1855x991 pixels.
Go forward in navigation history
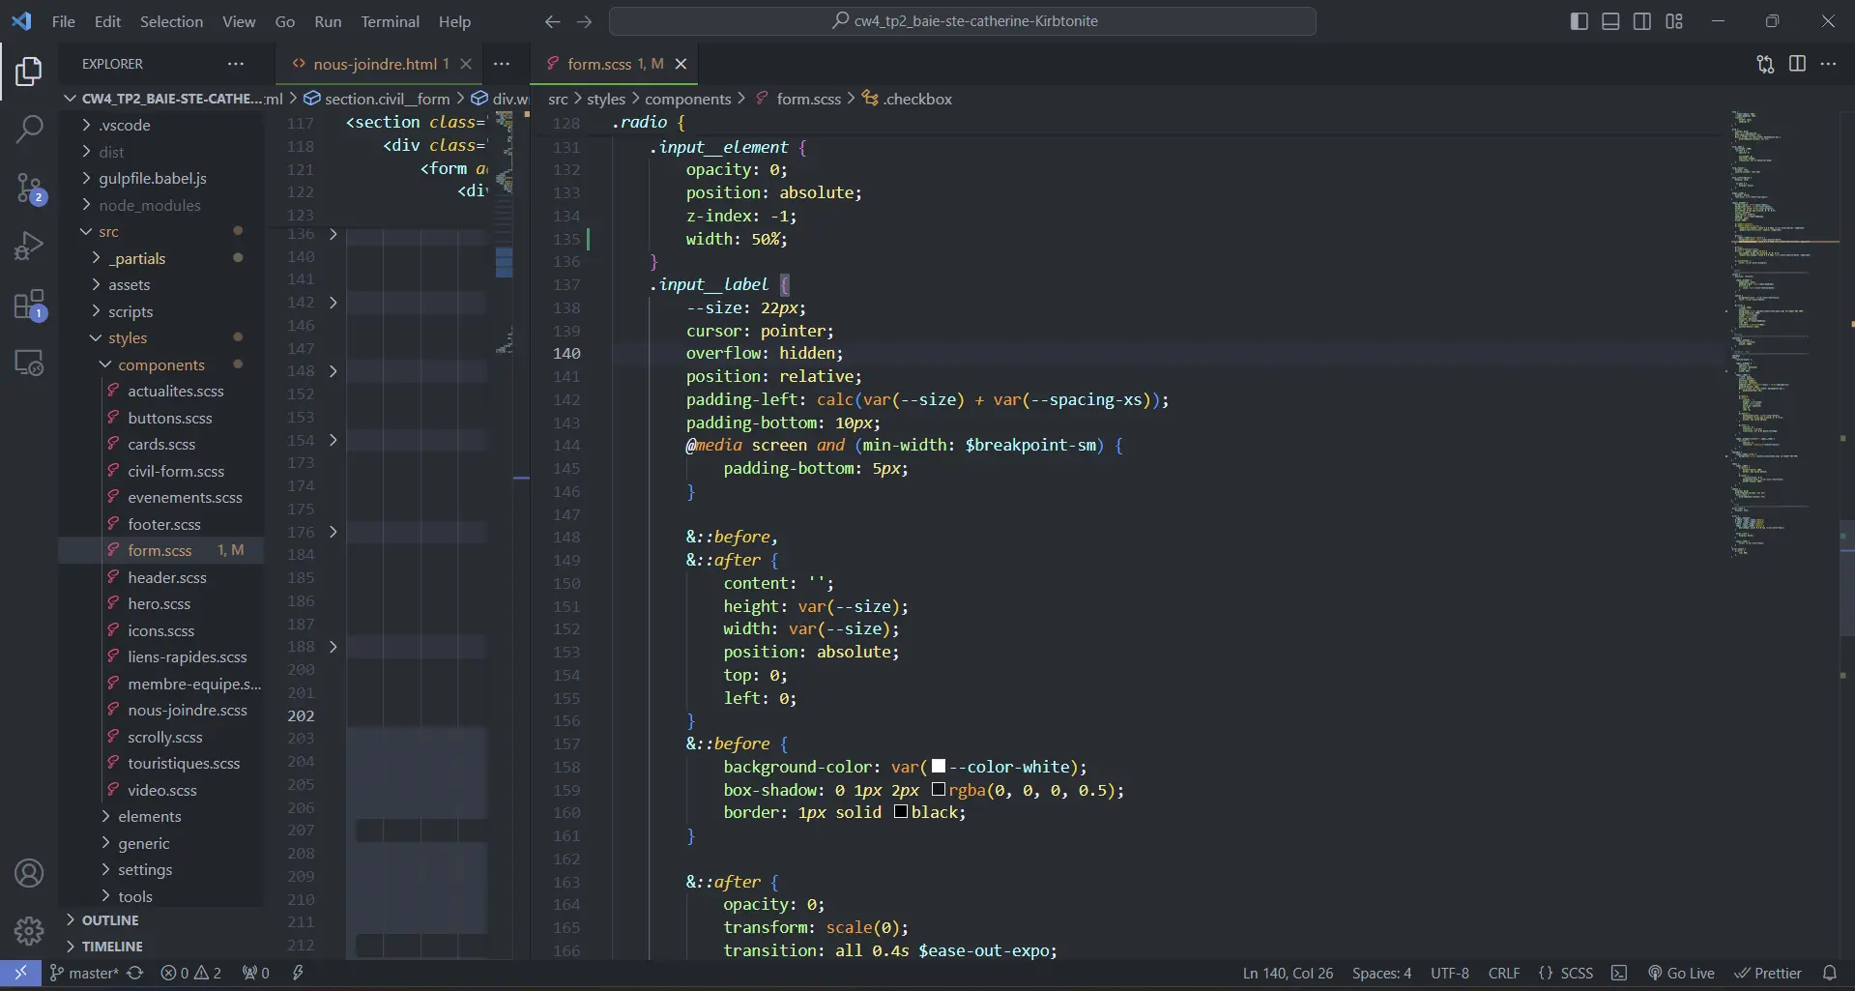584,21
